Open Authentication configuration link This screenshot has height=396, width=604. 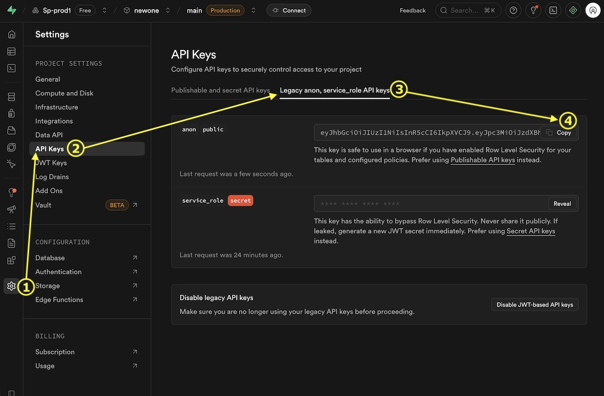[x=87, y=272]
